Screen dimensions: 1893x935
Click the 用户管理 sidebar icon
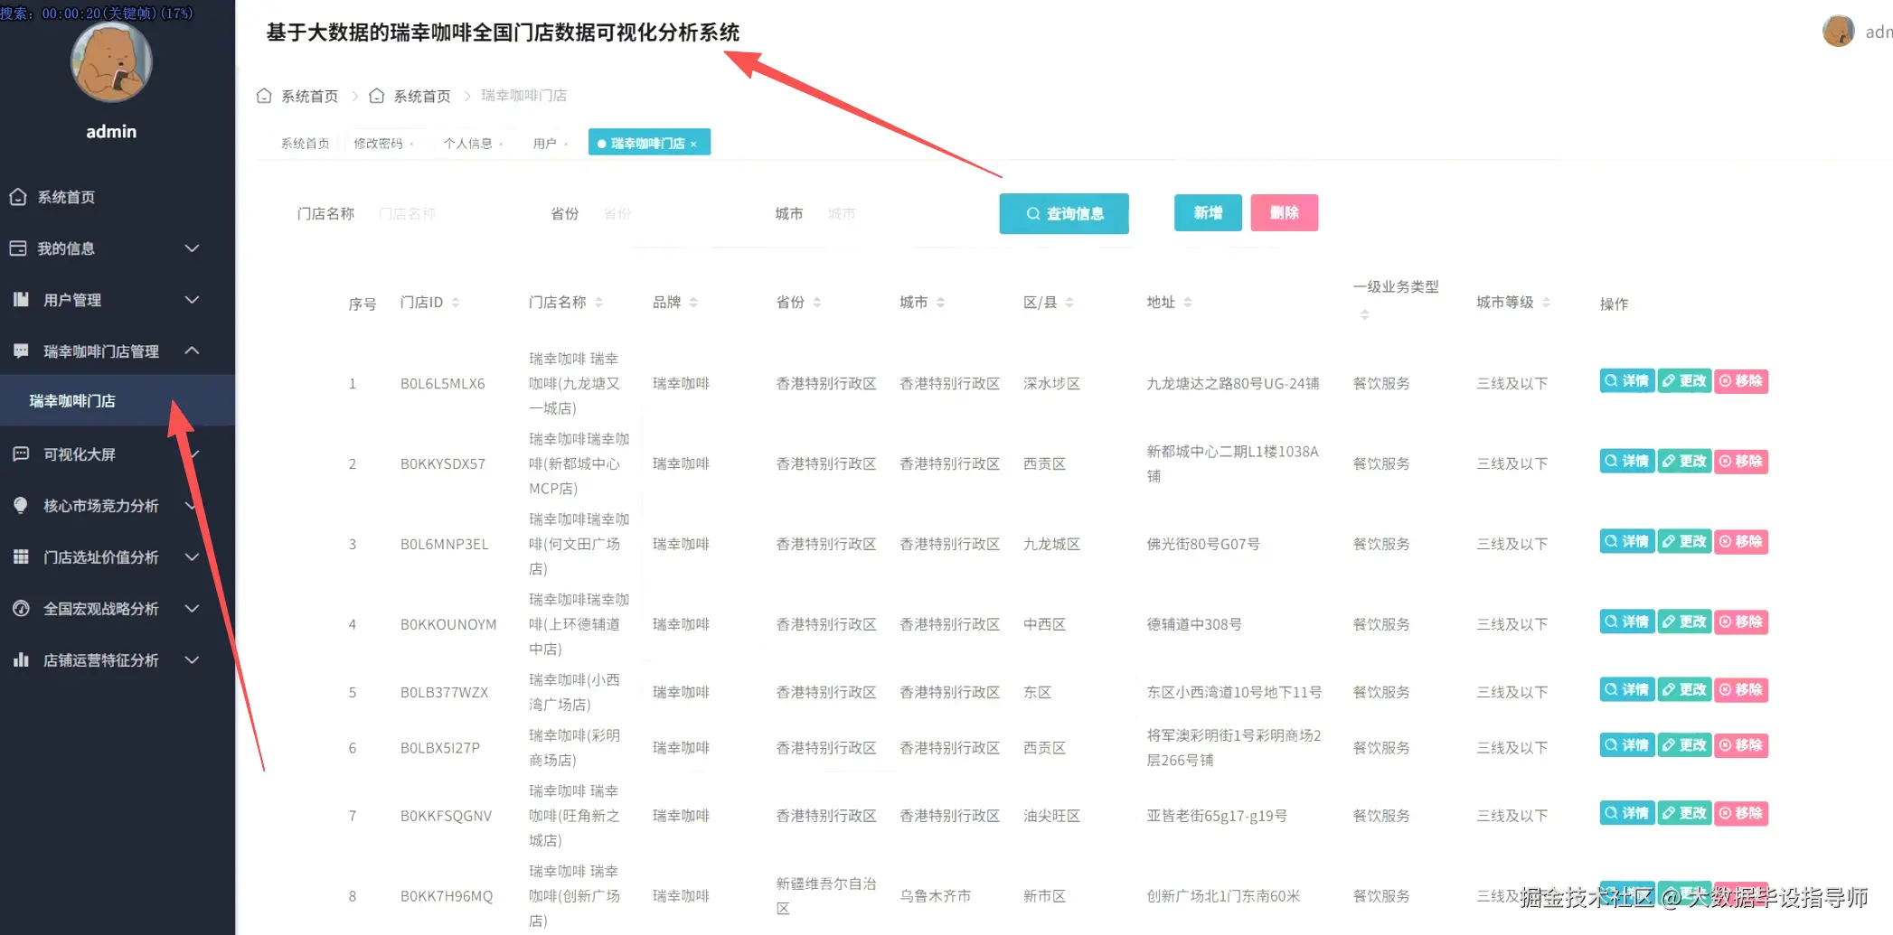(x=21, y=300)
